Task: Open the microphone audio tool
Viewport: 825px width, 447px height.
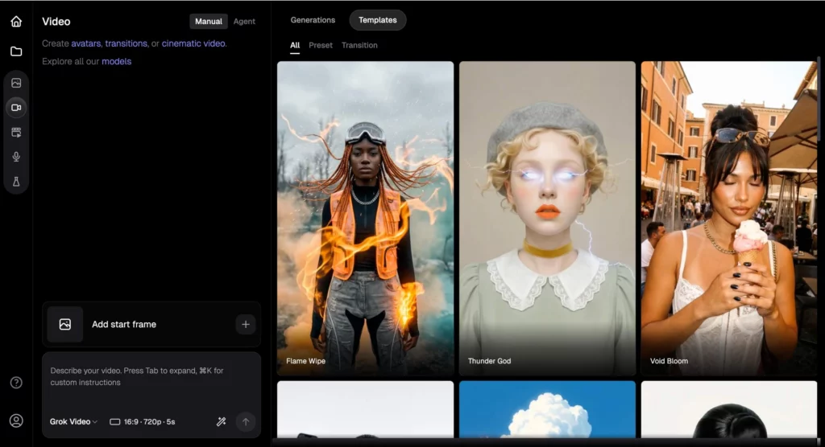Action: (x=16, y=157)
